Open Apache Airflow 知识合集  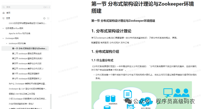click(19, 33)
